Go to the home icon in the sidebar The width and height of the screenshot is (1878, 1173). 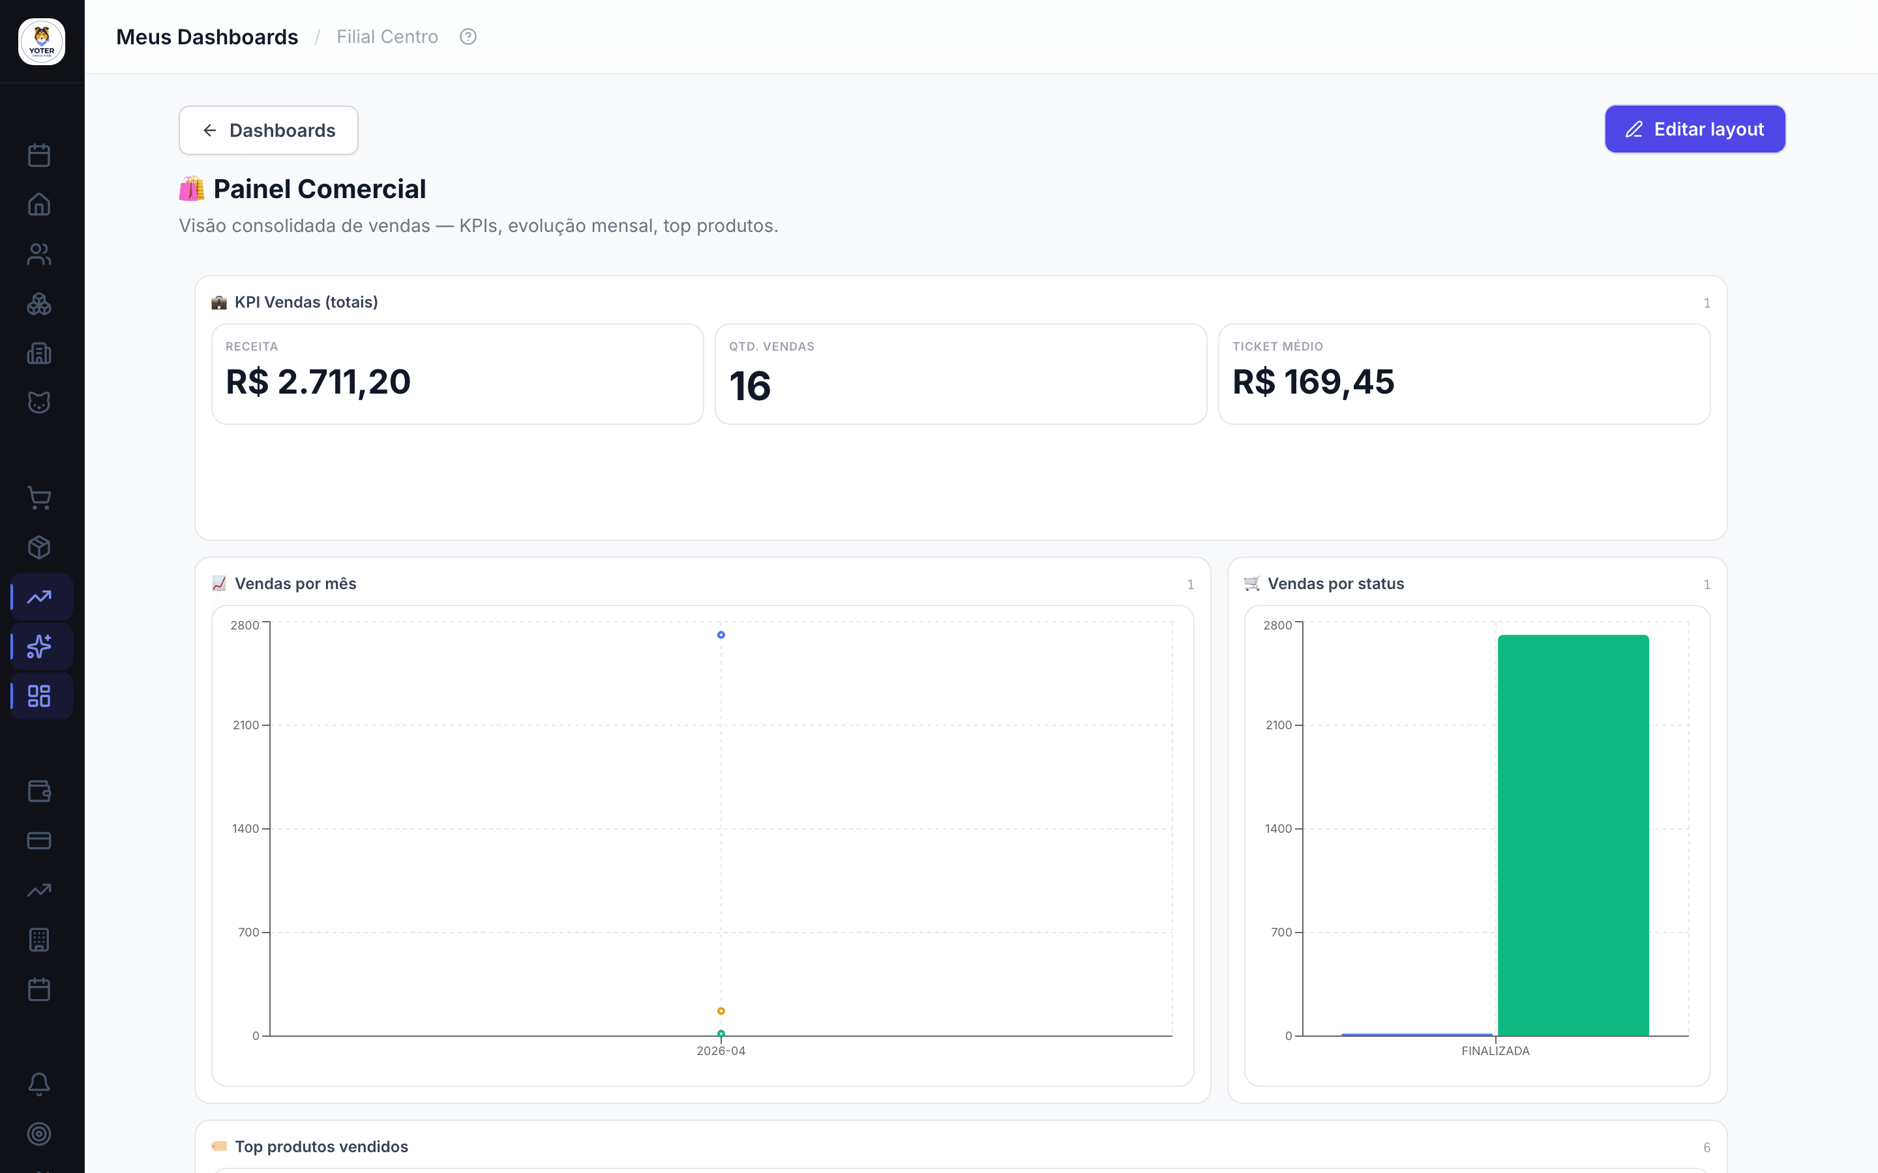tap(39, 205)
